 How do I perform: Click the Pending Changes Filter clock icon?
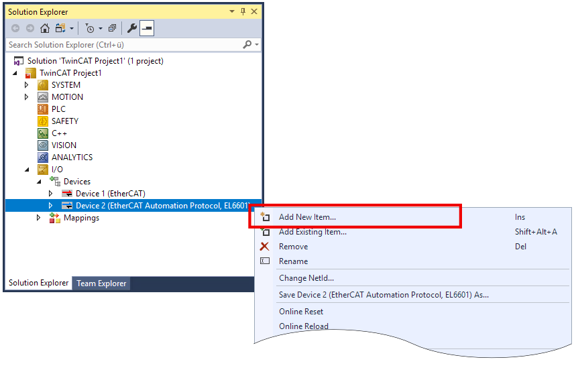[x=89, y=28]
